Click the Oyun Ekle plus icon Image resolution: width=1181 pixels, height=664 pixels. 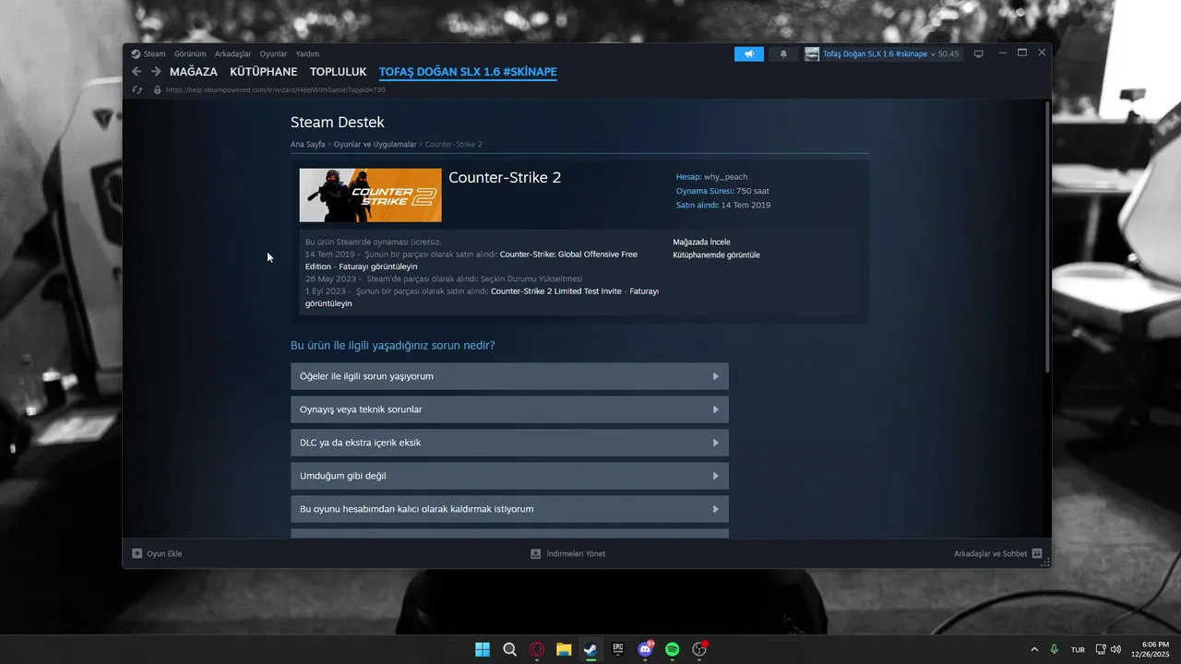coord(137,553)
